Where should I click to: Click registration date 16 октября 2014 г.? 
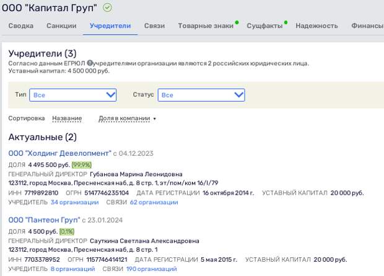(229, 193)
